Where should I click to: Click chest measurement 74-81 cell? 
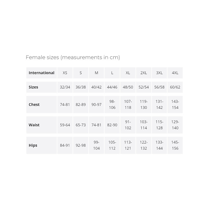click(x=65, y=104)
